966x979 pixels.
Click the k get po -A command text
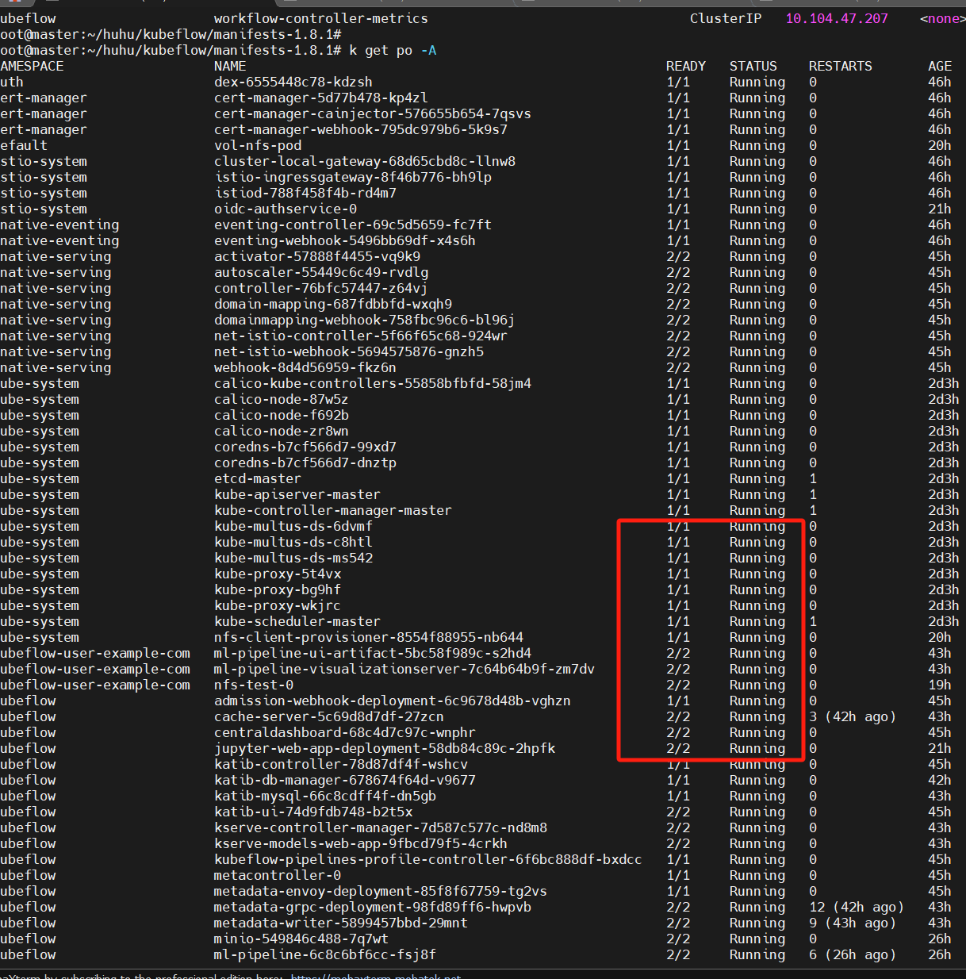[x=393, y=51]
